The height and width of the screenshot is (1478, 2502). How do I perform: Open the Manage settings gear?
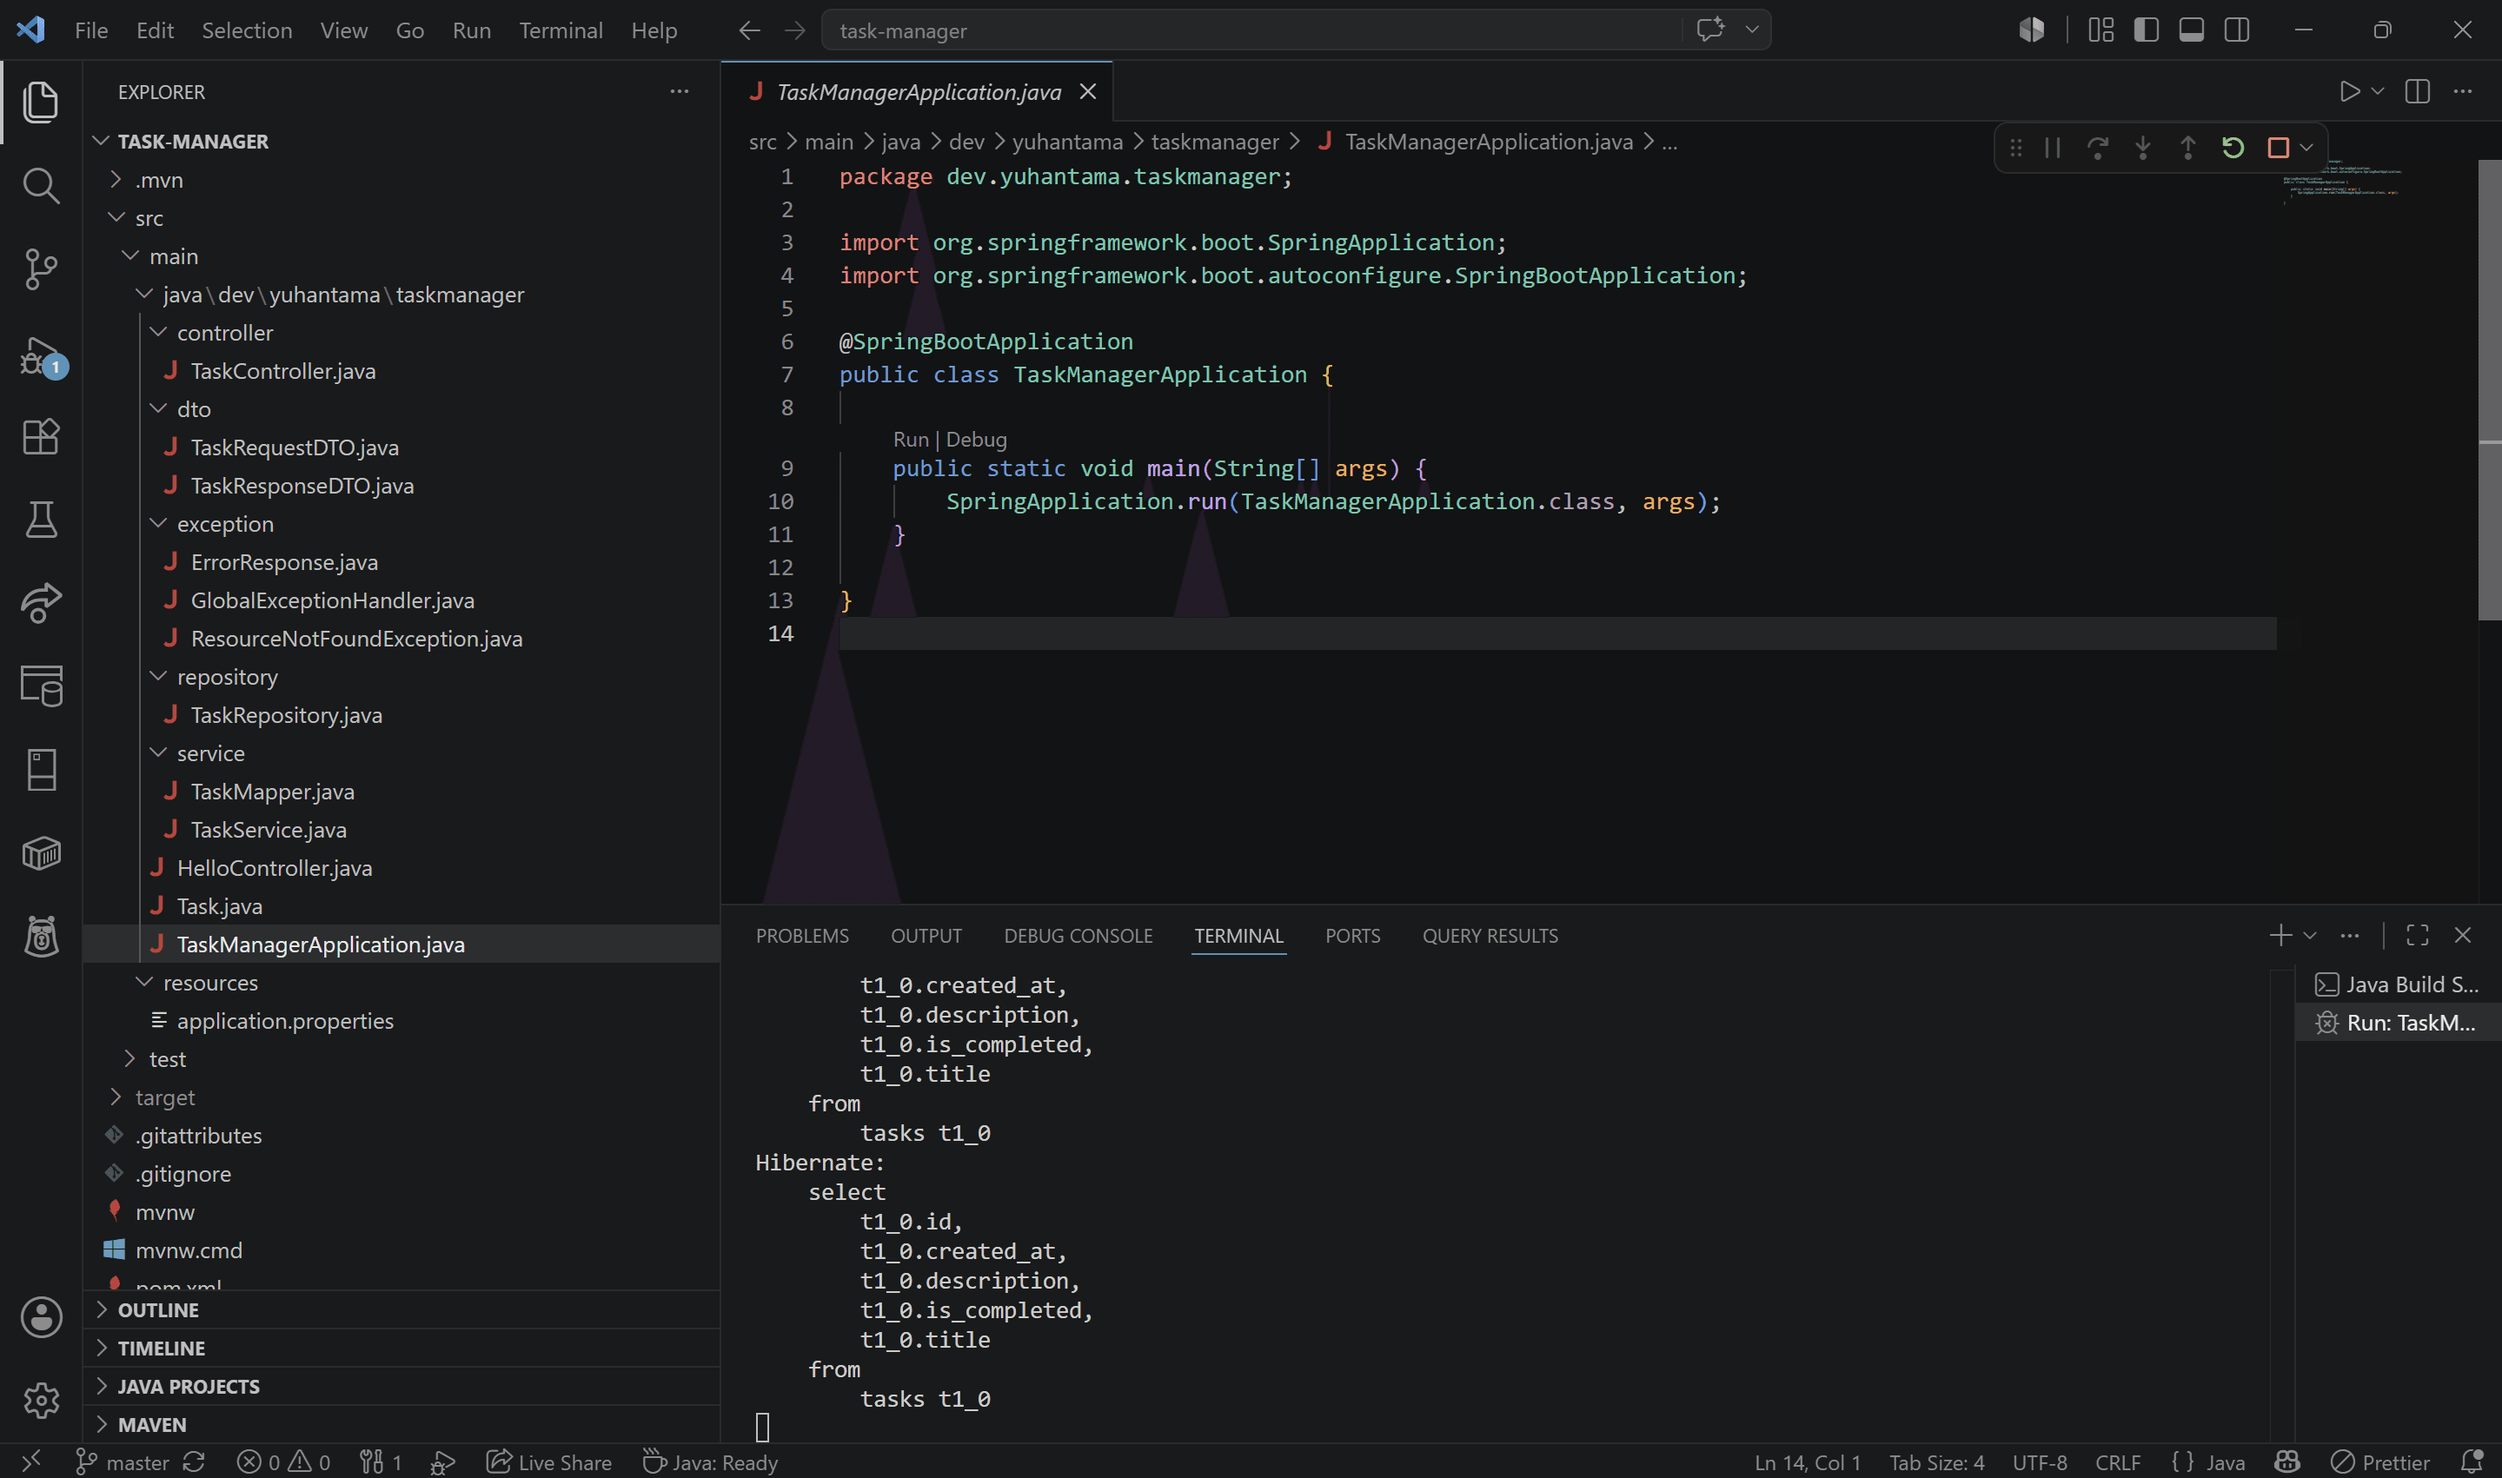click(41, 1401)
